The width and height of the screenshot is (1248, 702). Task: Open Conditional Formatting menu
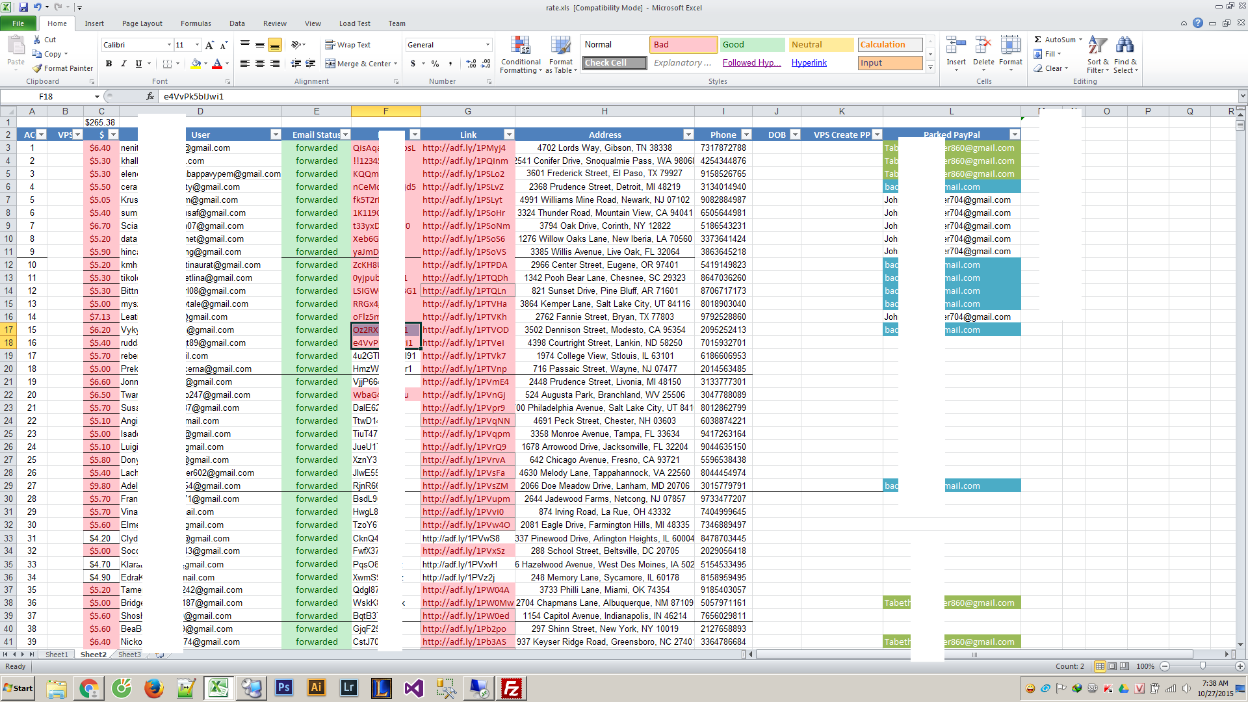521,55
